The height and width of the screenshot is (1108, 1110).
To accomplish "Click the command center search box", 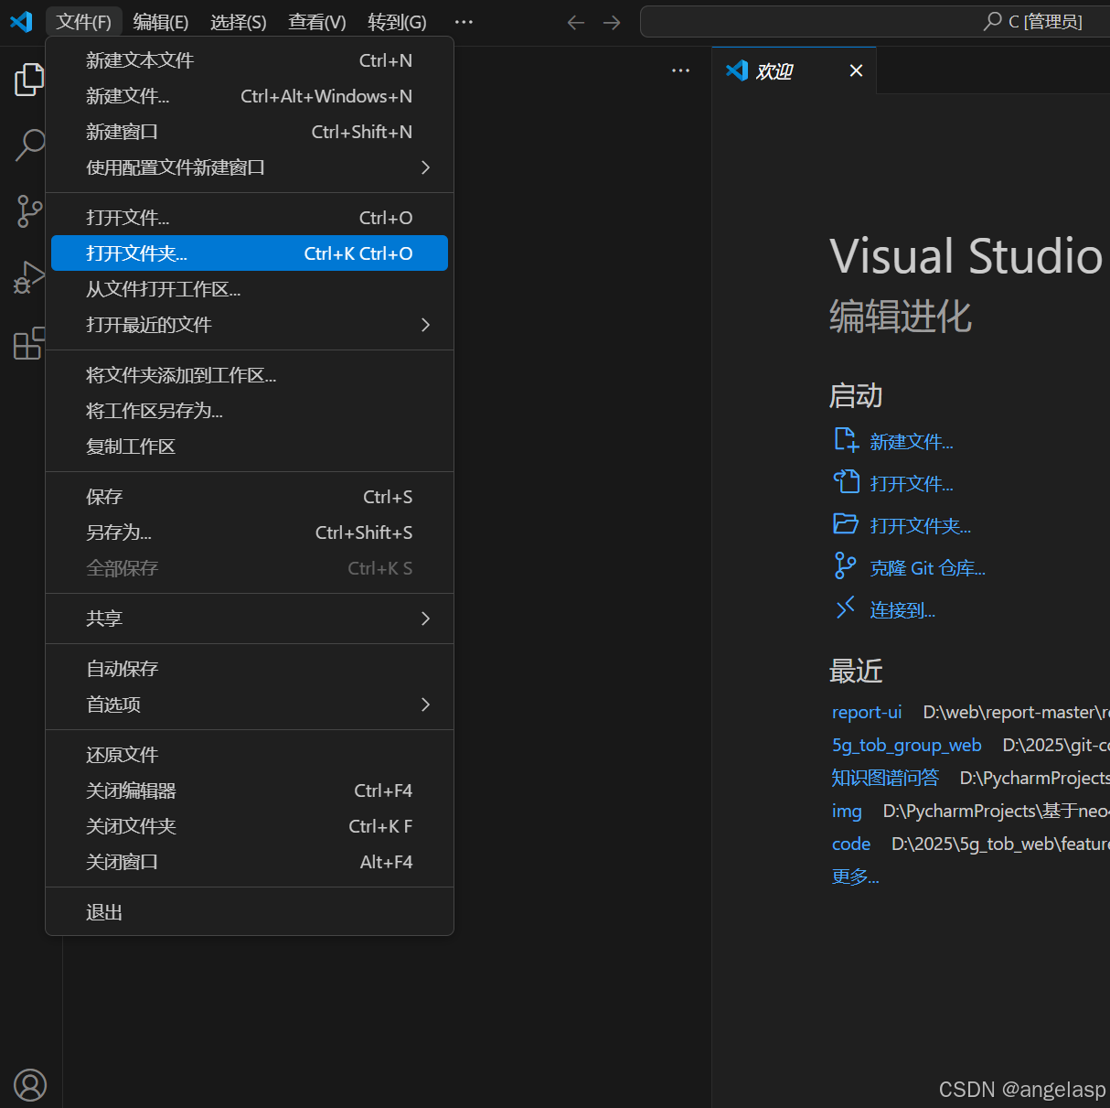I will pos(875,21).
